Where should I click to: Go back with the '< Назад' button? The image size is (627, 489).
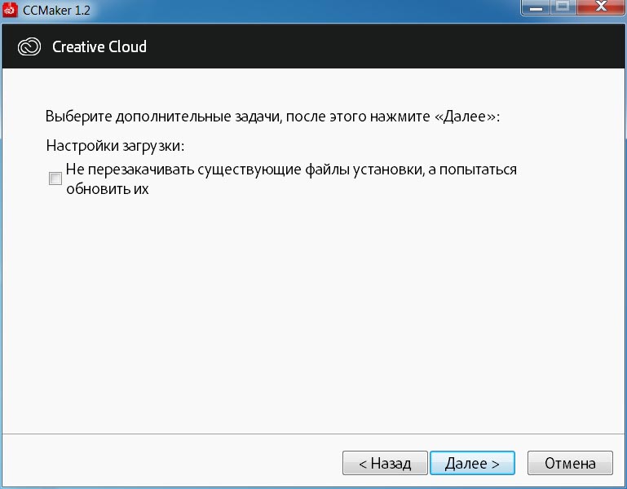pos(385,463)
